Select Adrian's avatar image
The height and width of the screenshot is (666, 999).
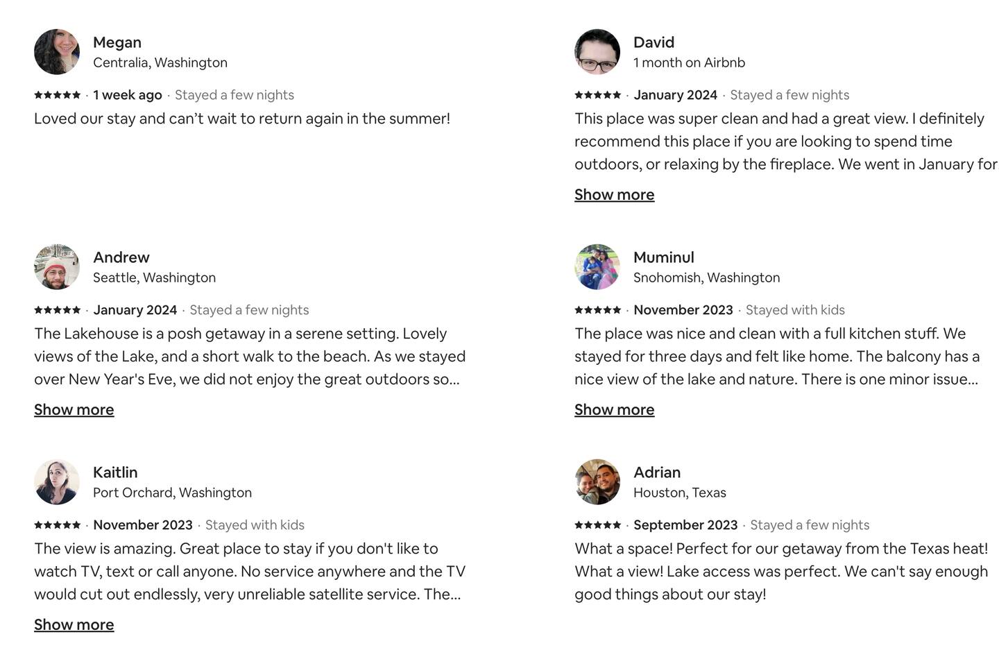(x=597, y=482)
